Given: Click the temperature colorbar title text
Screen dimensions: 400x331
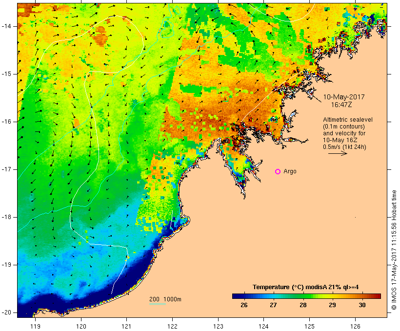Looking at the screenshot, I should tap(306, 287).
